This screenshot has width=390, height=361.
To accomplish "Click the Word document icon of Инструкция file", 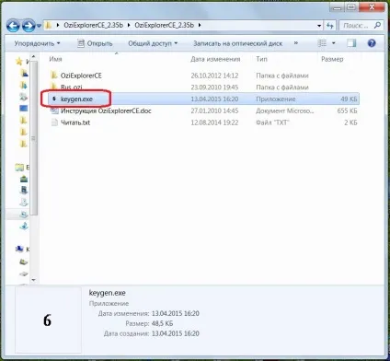I will [x=54, y=111].
